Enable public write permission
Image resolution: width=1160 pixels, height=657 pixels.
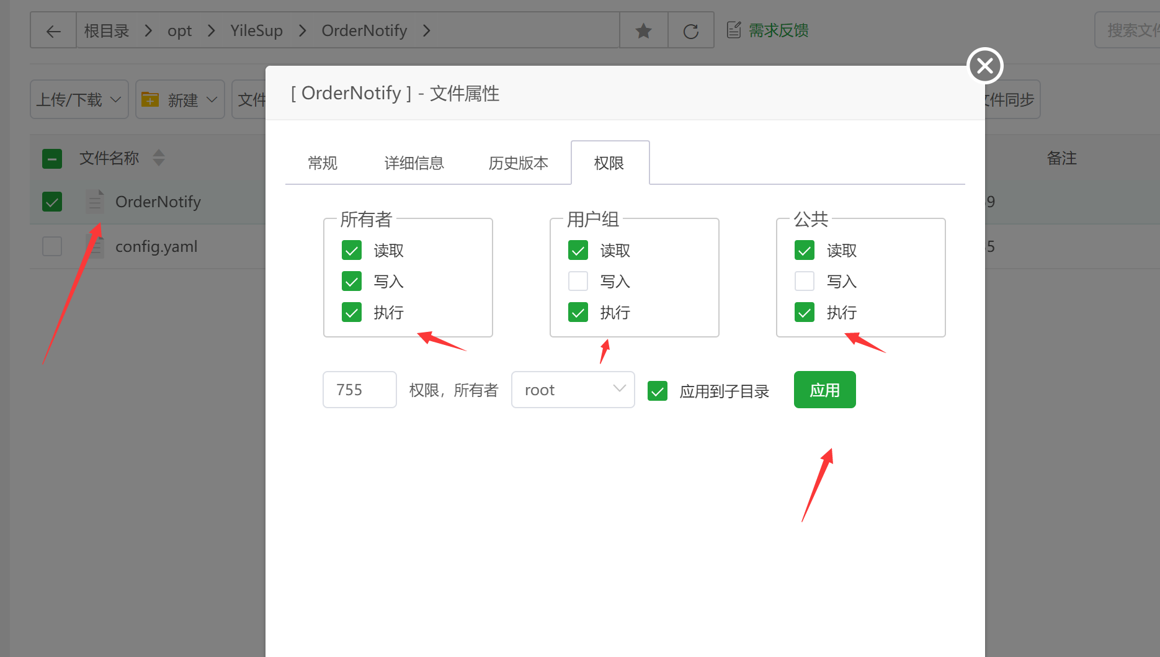[x=805, y=282]
